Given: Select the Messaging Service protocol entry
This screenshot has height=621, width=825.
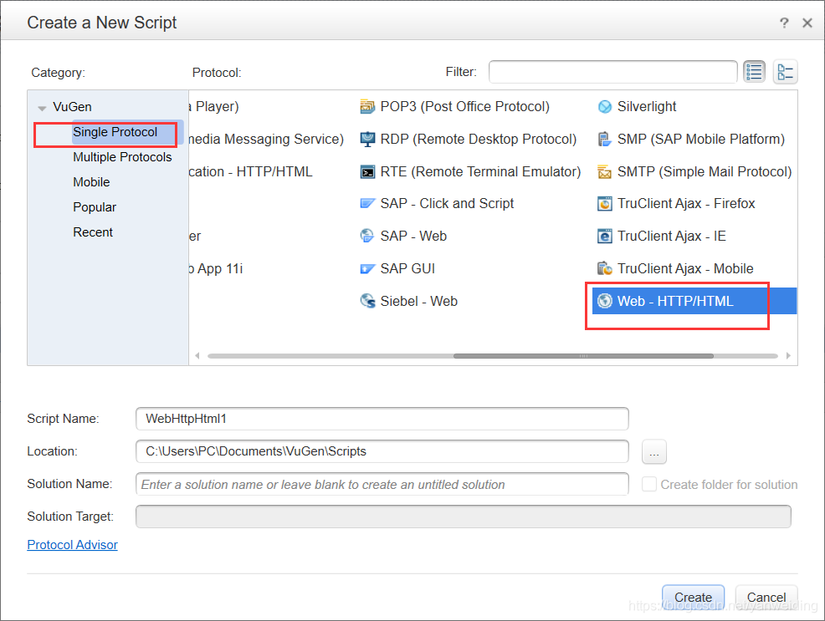Looking at the screenshot, I should click(266, 140).
